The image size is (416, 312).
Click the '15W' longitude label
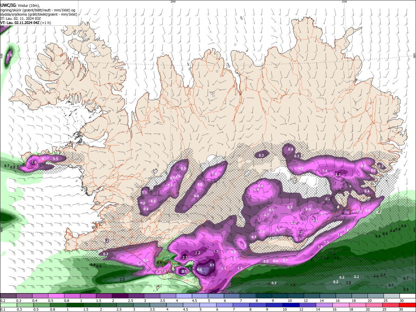[344, 2]
